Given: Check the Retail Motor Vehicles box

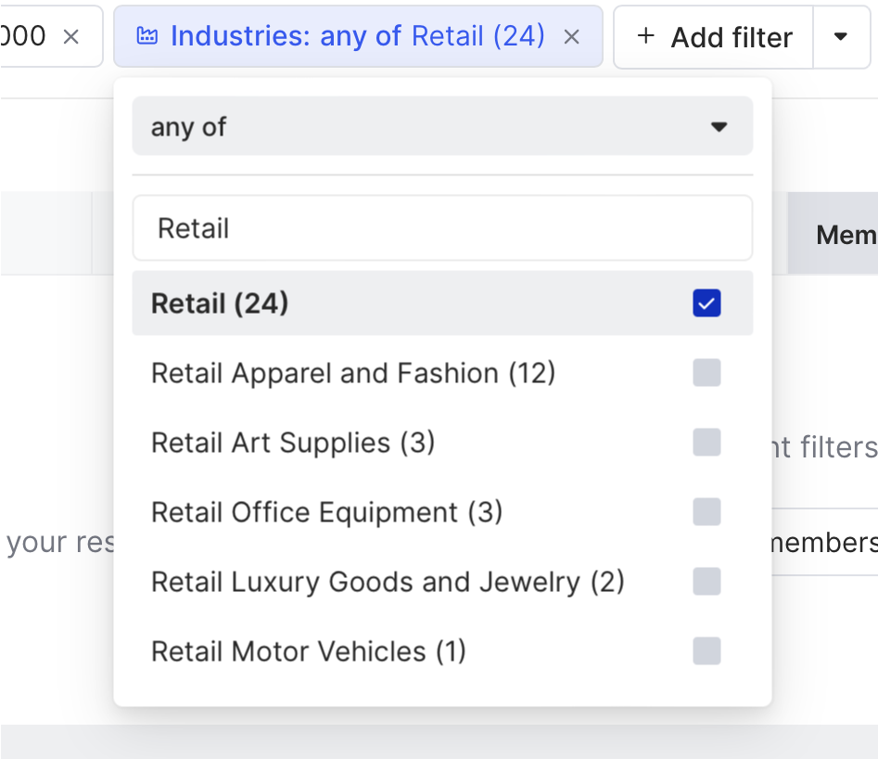Looking at the screenshot, I should pyautogui.click(x=706, y=651).
